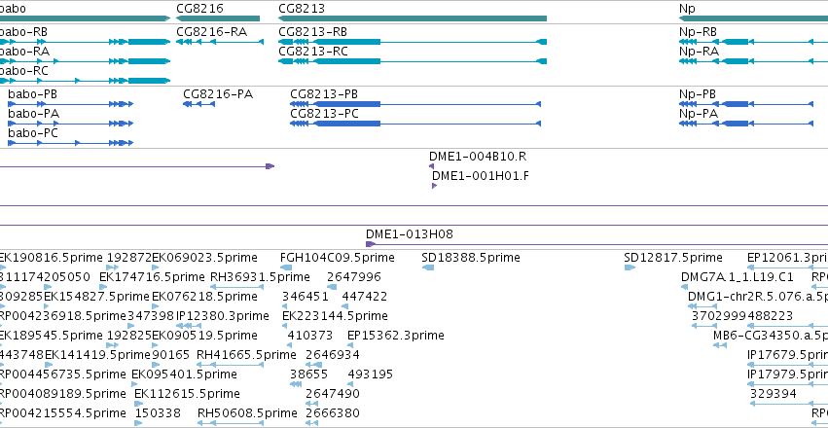Click the DME1-001H01.F arrow marker
This screenshot has height=428, width=828.
[435, 186]
